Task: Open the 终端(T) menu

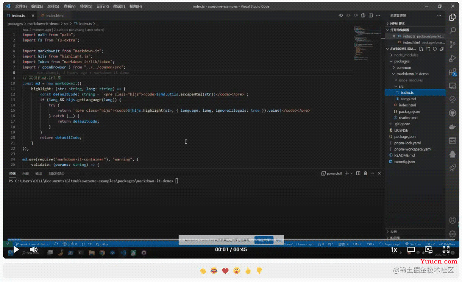Action: pos(119,6)
